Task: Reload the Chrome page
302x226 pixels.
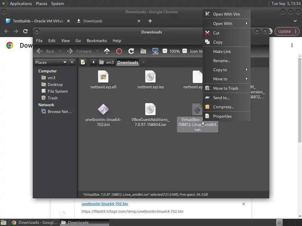Action: 25,31
